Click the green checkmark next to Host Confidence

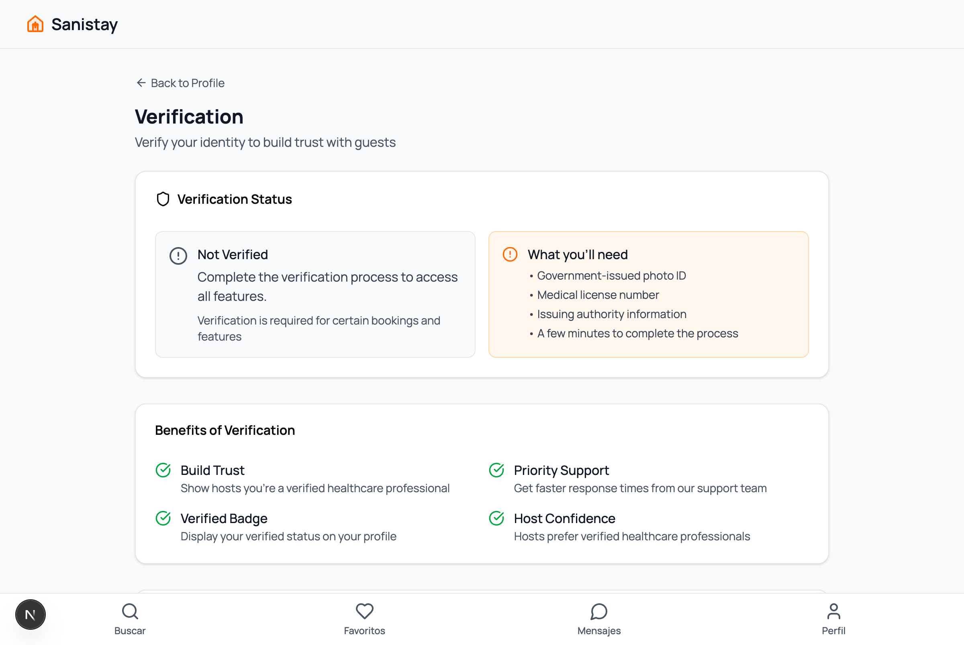[496, 518]
